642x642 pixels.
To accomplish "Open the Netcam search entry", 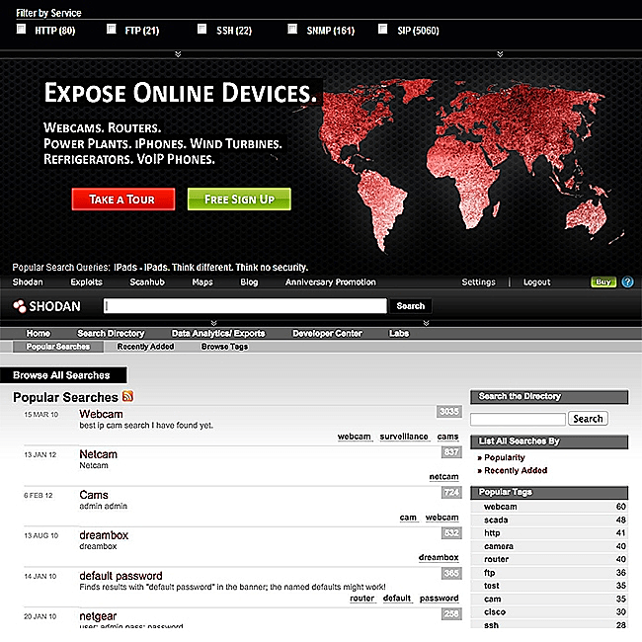I will 98,454.
